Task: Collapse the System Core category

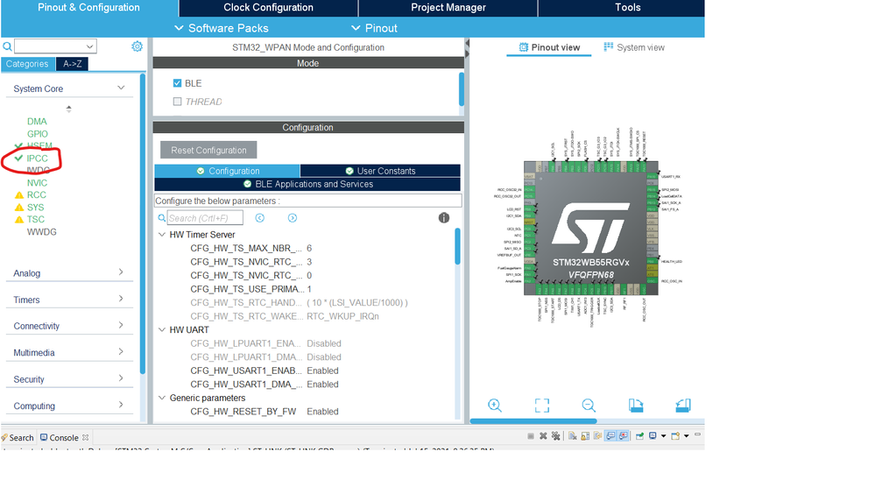Action: [121, 88]
